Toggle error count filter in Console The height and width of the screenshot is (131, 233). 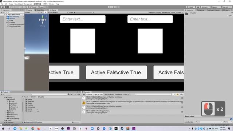pos(182,94)
